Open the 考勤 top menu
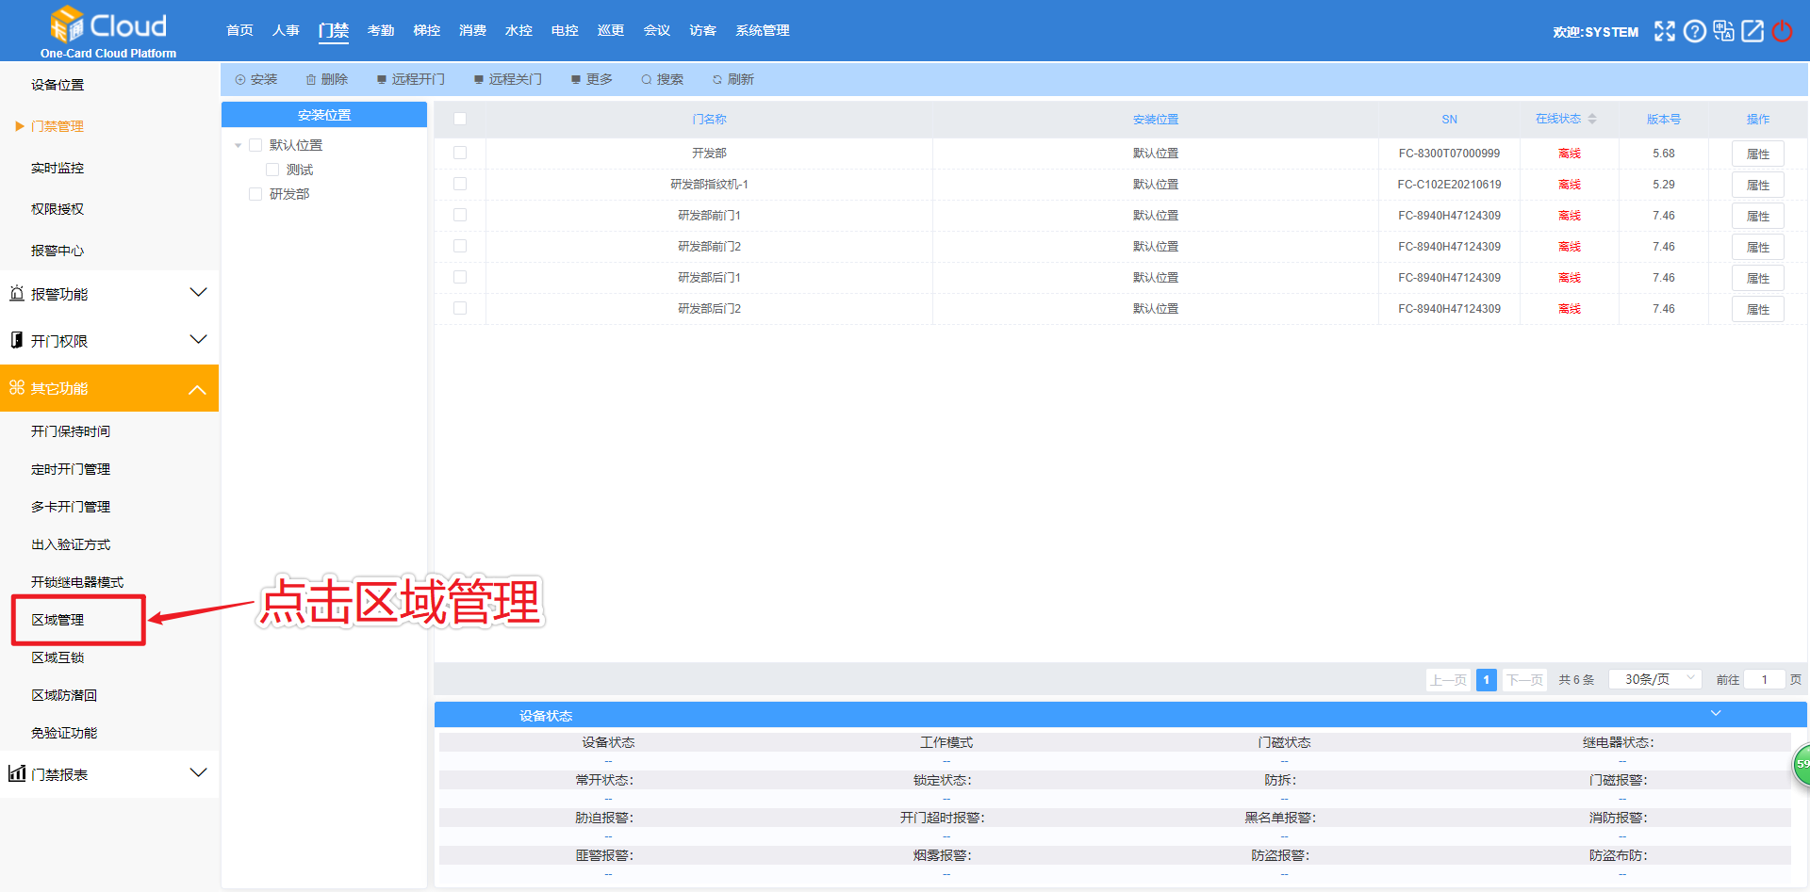This screenshot has height=892, width=1810. pos(381,30)
